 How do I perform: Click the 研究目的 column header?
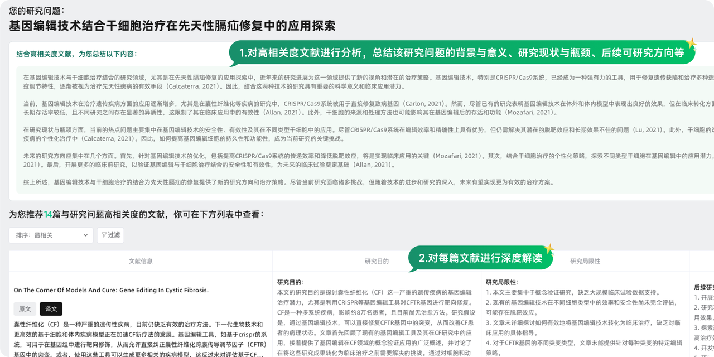point(377,261)
